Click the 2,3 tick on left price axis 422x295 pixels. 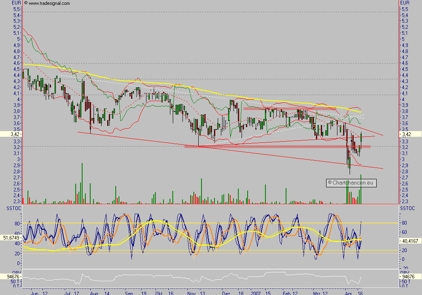[x=17, y=202]
